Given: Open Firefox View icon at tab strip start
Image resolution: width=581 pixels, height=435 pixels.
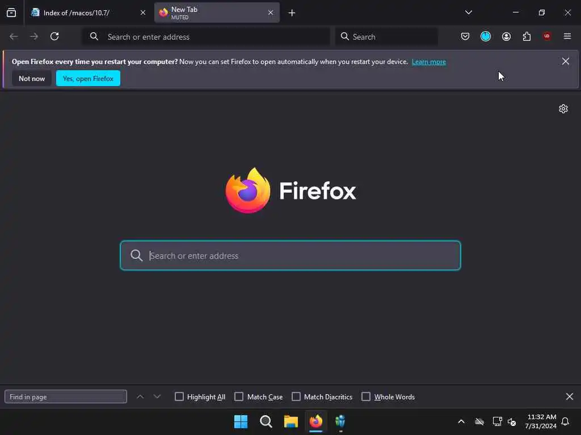Looking at the screenshot, I should (11, 12).
